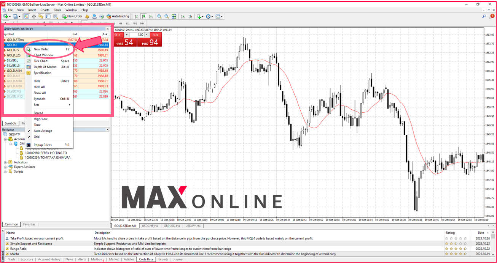
Task: Click the Depth Of Market menu icon
Action: [x=29, y=67]
